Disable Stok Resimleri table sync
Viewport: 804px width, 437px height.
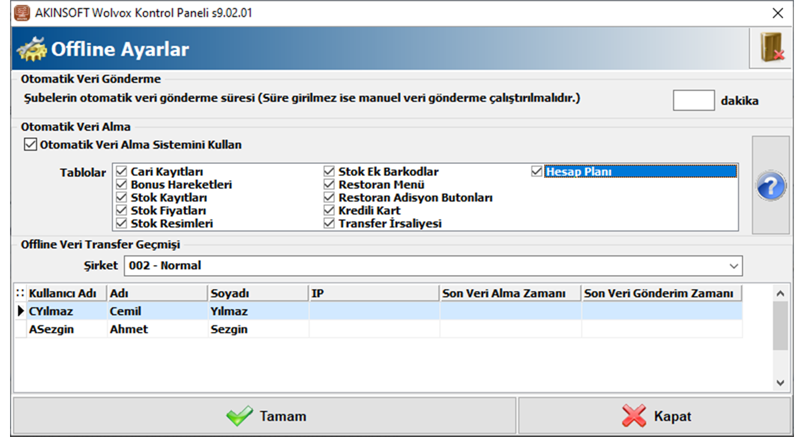tap(121, 224)
